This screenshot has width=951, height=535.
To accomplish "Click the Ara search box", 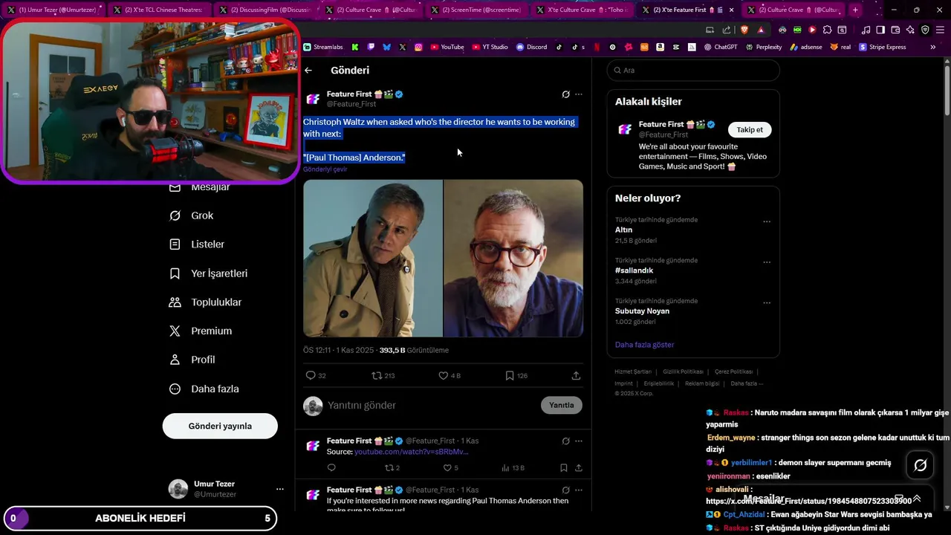I will point(693,70).
